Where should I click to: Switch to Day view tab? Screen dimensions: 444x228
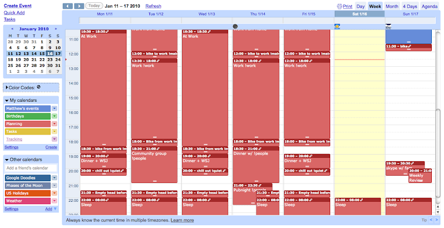click(360, 6)
